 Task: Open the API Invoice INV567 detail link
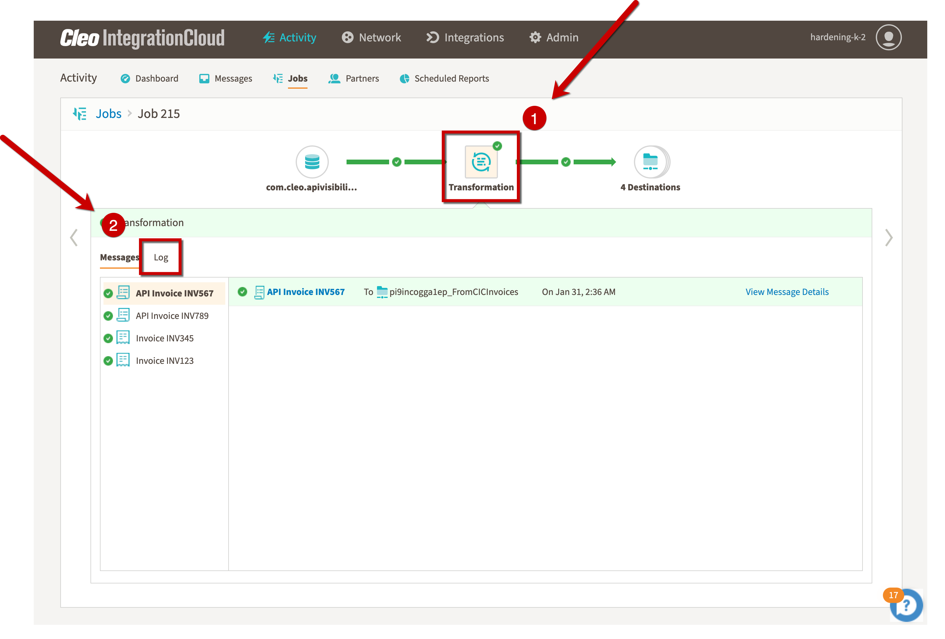point(306,292)
